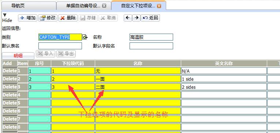Close the 自定义下拉项设 tab

(x=159, y=6)
